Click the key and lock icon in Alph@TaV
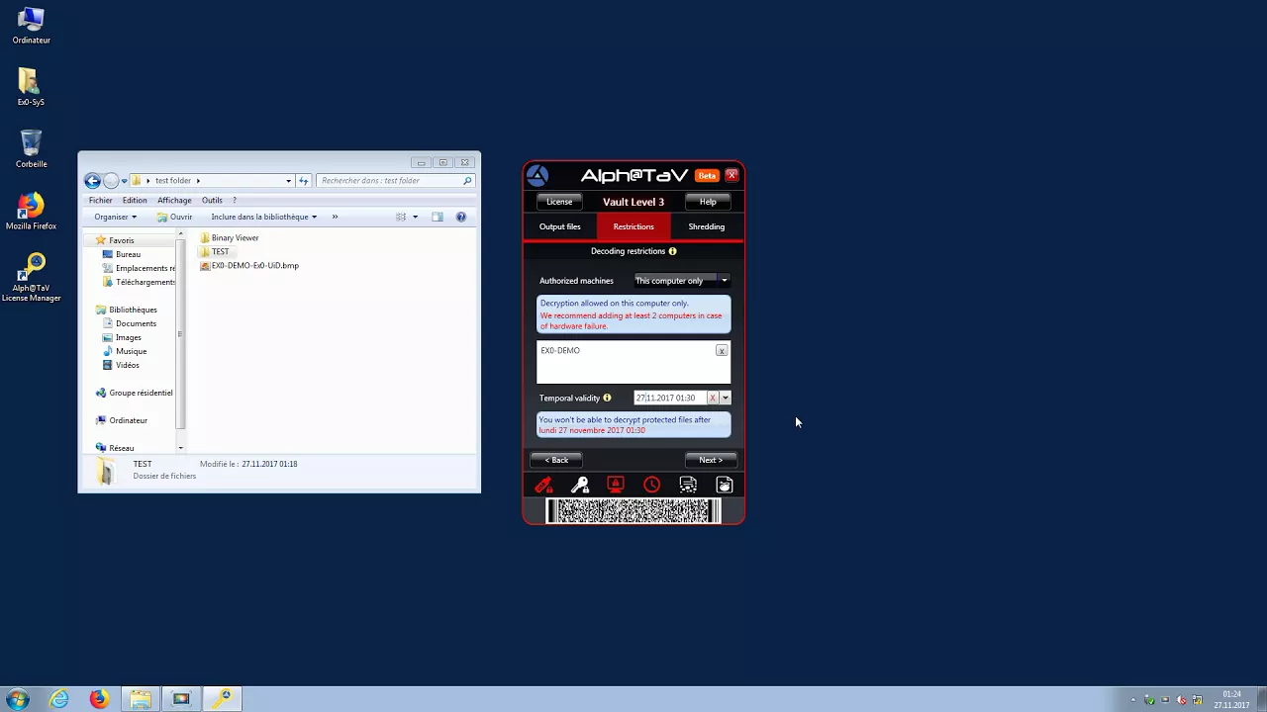 click(x=580, y=485)
